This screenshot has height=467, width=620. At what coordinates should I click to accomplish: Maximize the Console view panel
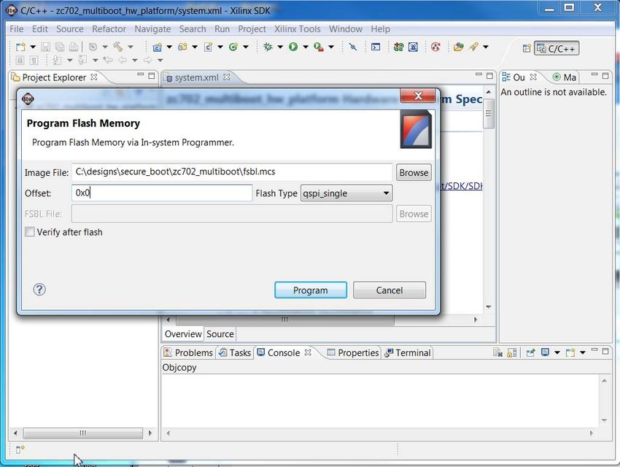605,351
